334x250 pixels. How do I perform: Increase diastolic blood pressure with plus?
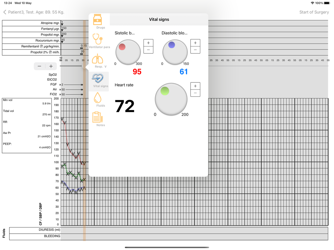coord(195,43)
